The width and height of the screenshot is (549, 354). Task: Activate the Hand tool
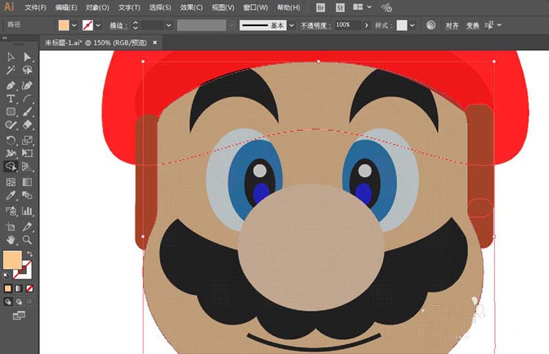(x=10, y=240)
